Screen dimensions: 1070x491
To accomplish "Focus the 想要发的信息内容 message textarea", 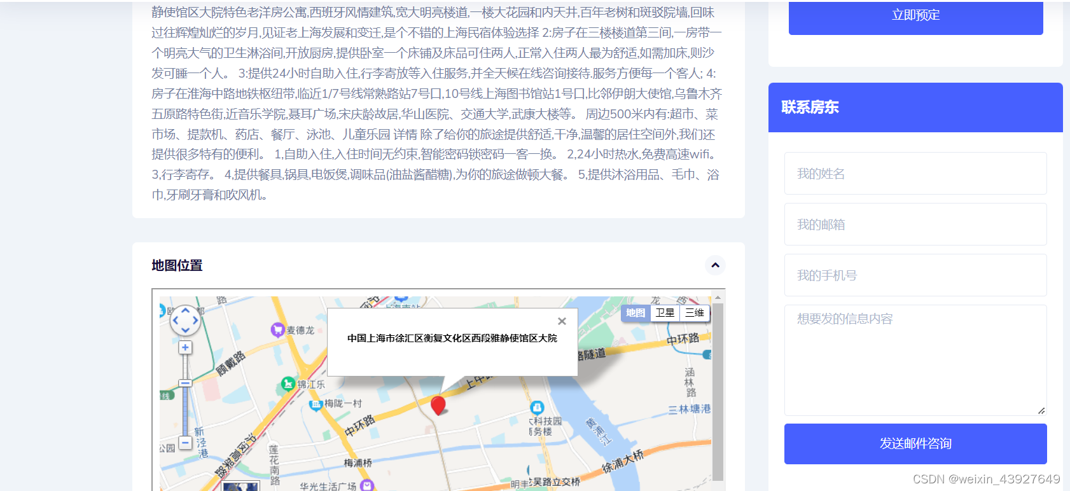I will 915,360.
